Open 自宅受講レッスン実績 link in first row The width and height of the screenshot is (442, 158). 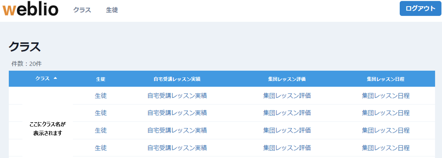(x=177, y=96)
